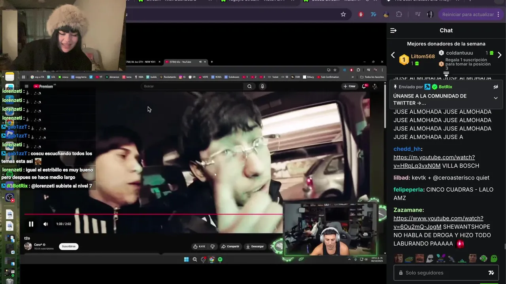
Task: Open the coscu bookmark
Action: (x=63, y=77)
